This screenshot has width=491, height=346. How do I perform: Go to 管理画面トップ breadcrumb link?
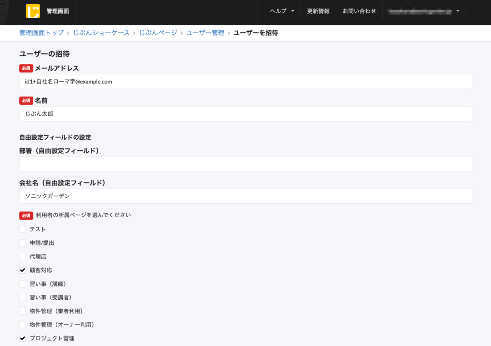41,33
